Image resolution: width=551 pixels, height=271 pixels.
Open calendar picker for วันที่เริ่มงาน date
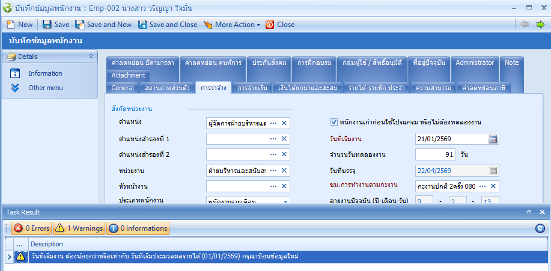pos(493,139)
